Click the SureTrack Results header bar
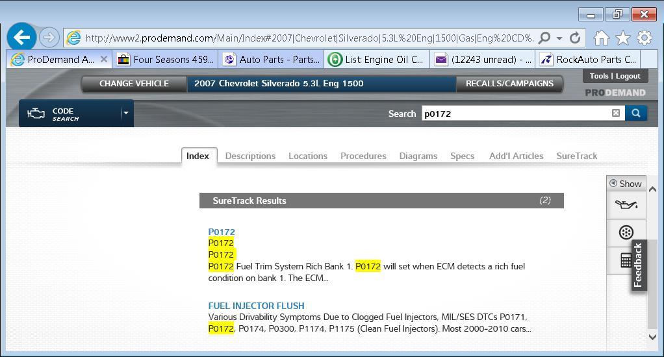The image size is (664, 357). [381, 201]
